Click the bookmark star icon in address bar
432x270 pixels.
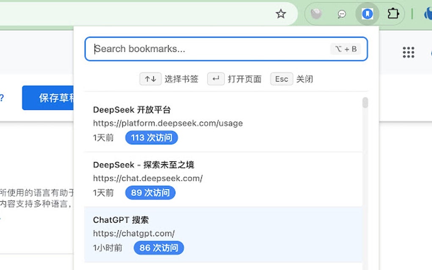click(x=281, y=14)
